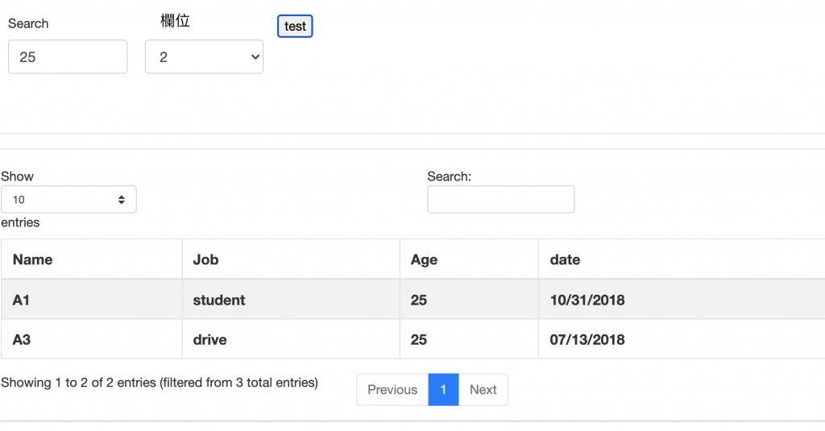Click the drive job cell
825x431 pixels.
pyautogui.click(x=210, y=340)
